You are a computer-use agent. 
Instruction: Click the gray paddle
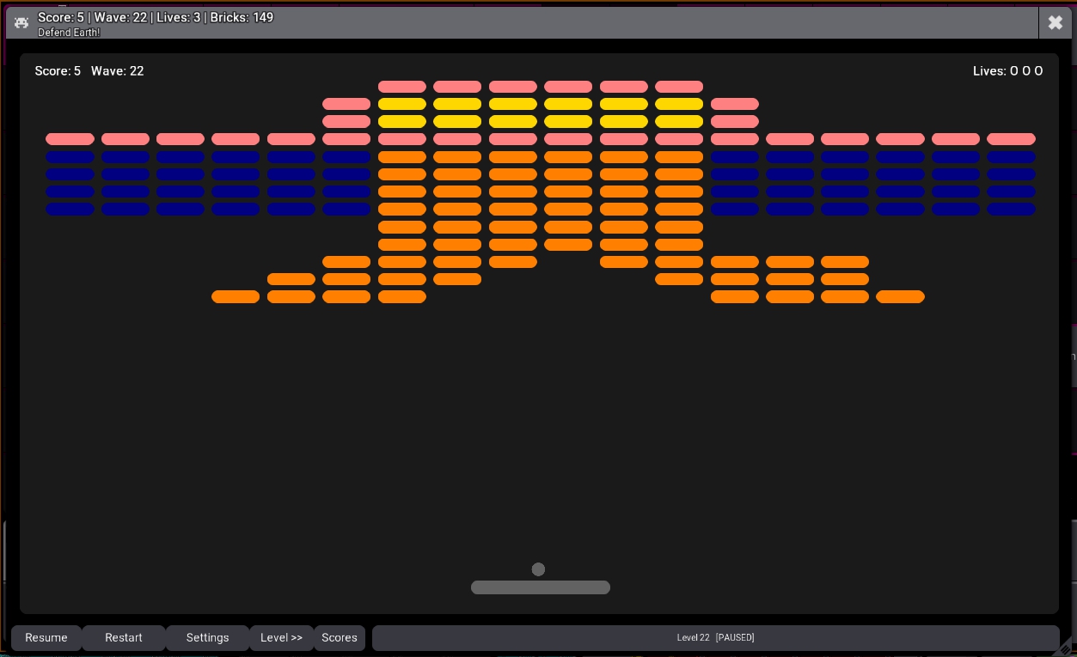tap(541, 587)
